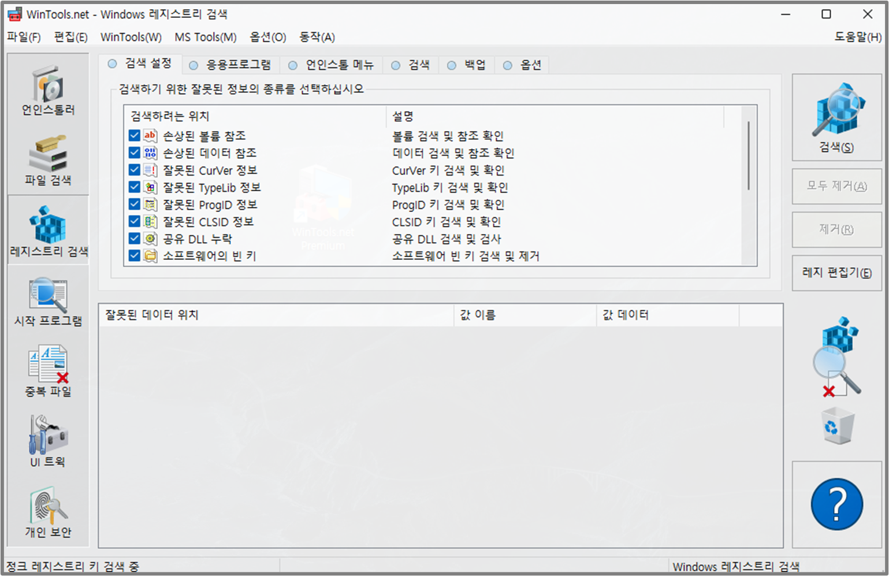Viewport: 889px width, 576px height.
Task: Open the 개인 보안 sidebar tool
Action: [x=48, y=512]
